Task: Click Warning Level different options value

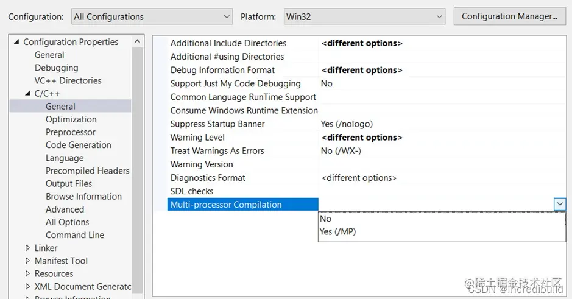Action: click(x=362, y=138)
